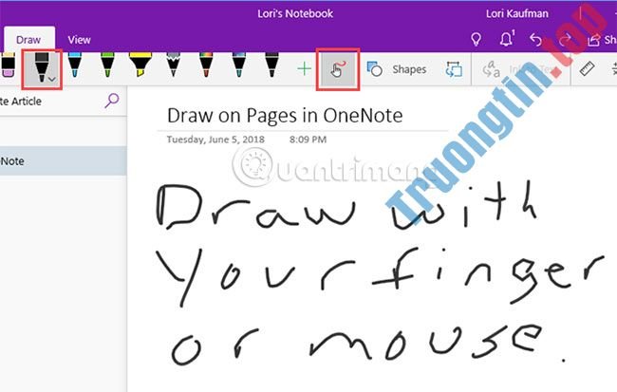Select the gray pencil tool
This screenshot has height=392, width=617.
(x=173, y=65)
